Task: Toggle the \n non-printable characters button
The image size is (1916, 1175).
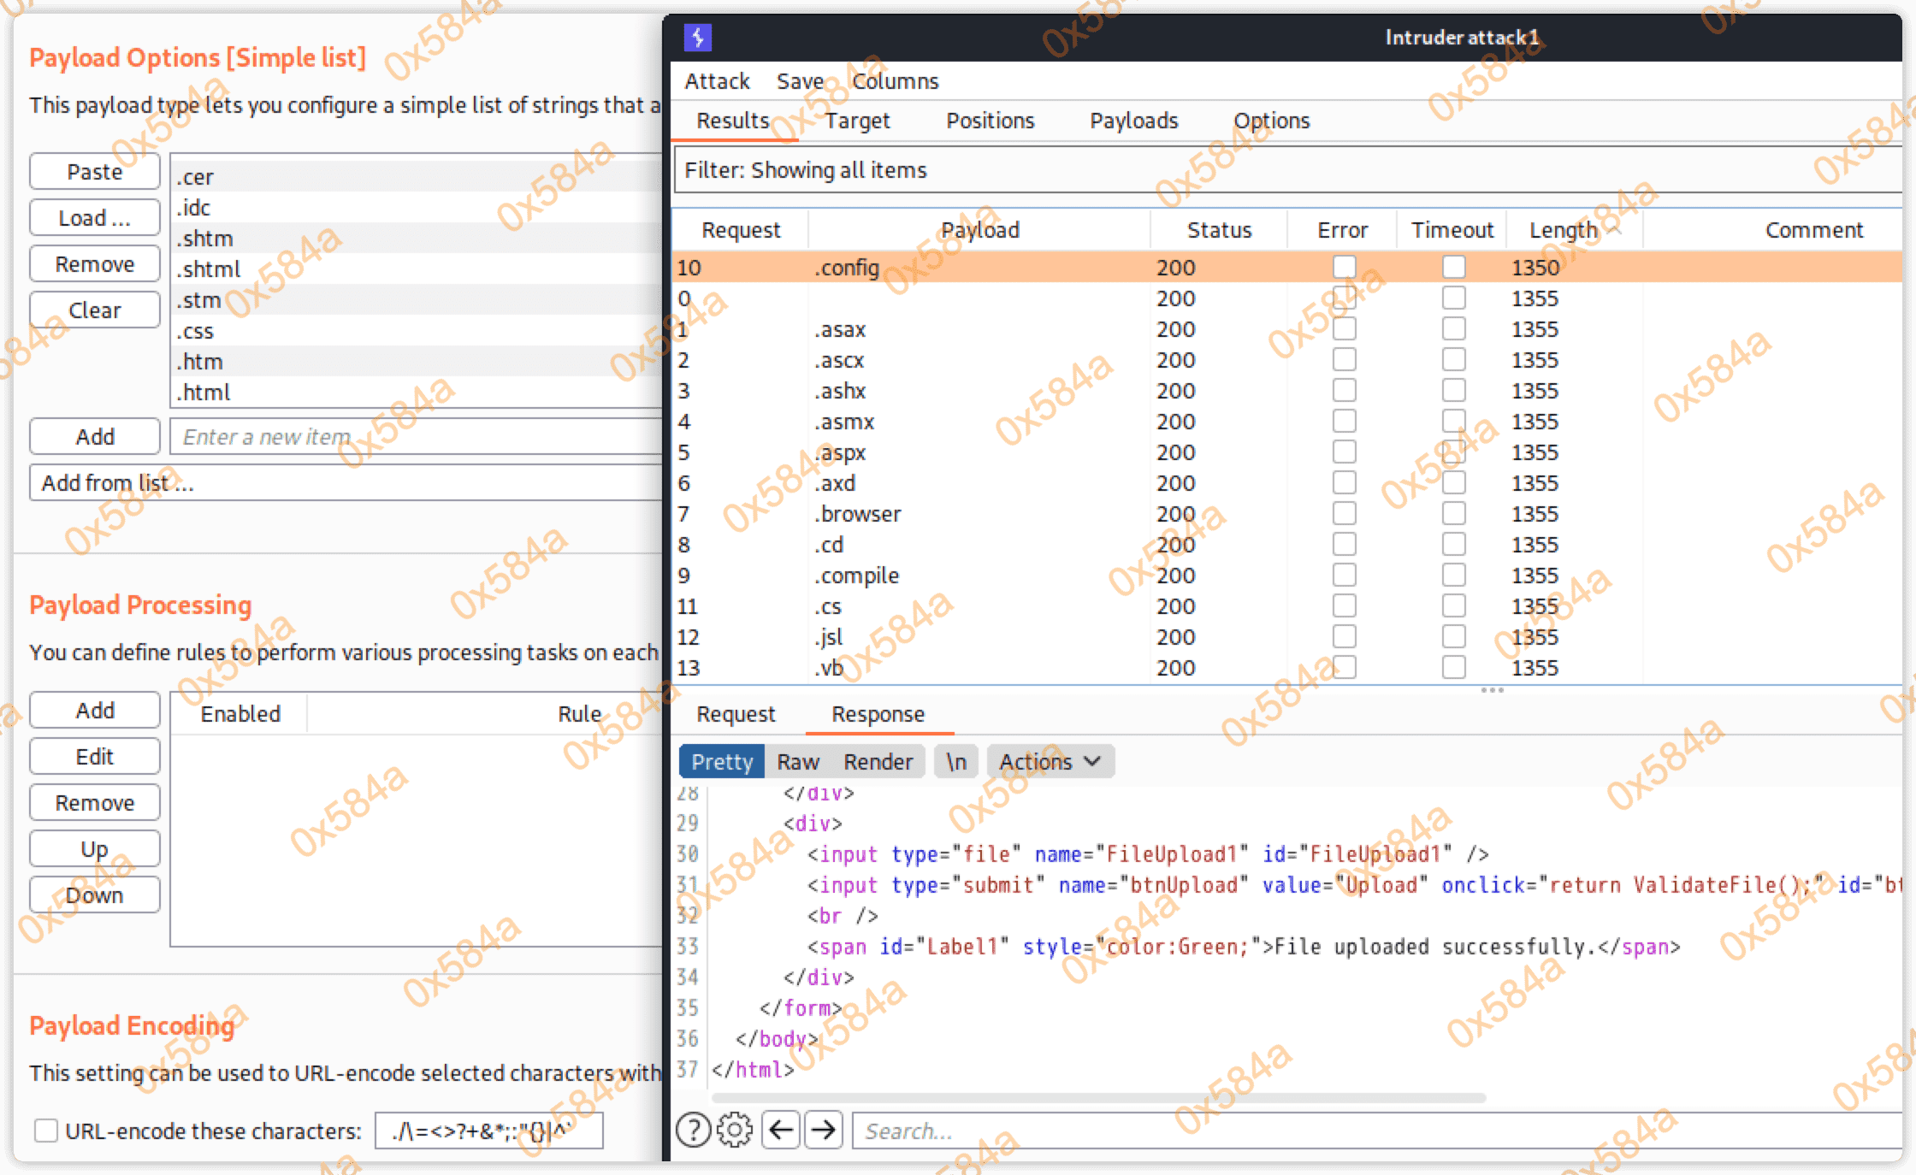Action: pyautogui.click(x=956, y=761)
